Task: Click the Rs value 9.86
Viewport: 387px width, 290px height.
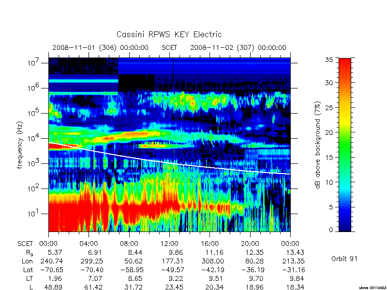Action: 176,252
